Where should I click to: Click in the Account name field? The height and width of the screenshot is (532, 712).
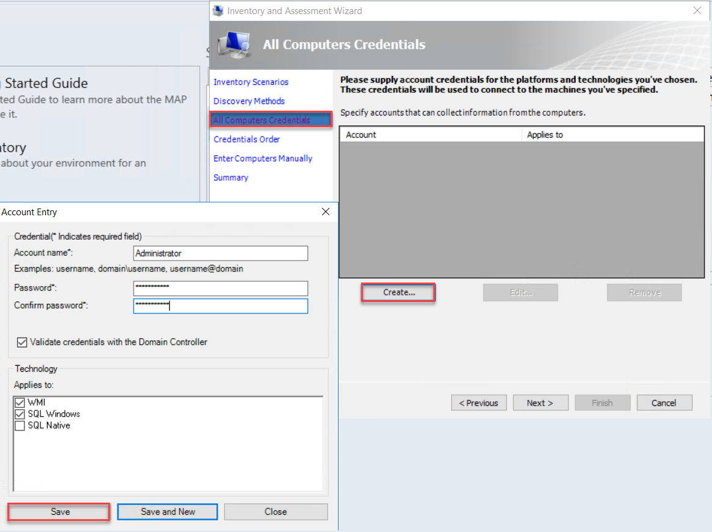coord(220,253)
